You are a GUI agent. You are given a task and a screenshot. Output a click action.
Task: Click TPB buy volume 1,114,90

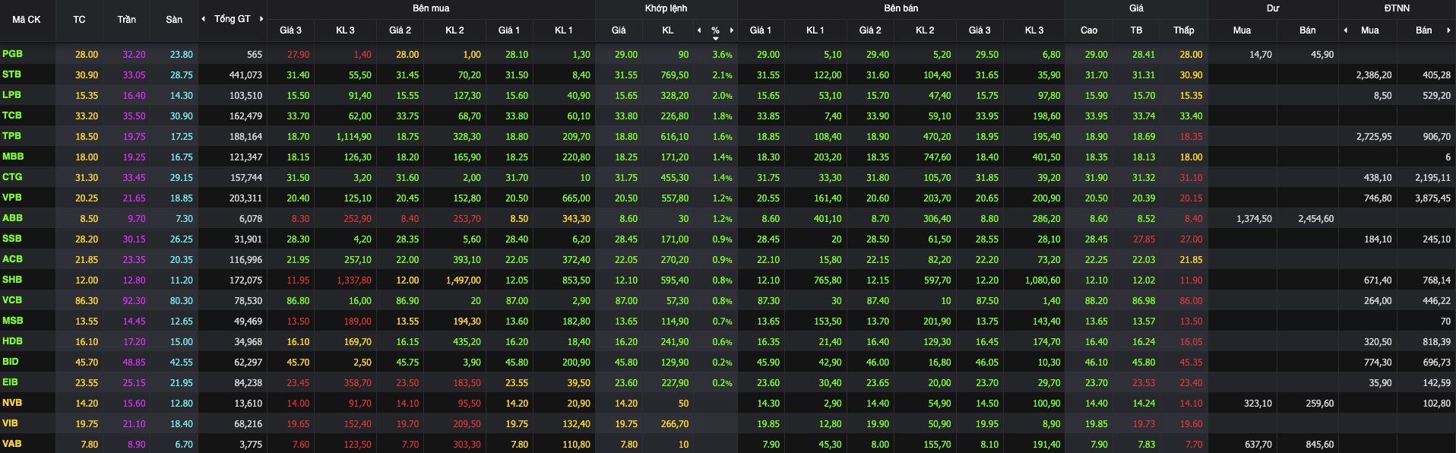[x=354, y=137]
